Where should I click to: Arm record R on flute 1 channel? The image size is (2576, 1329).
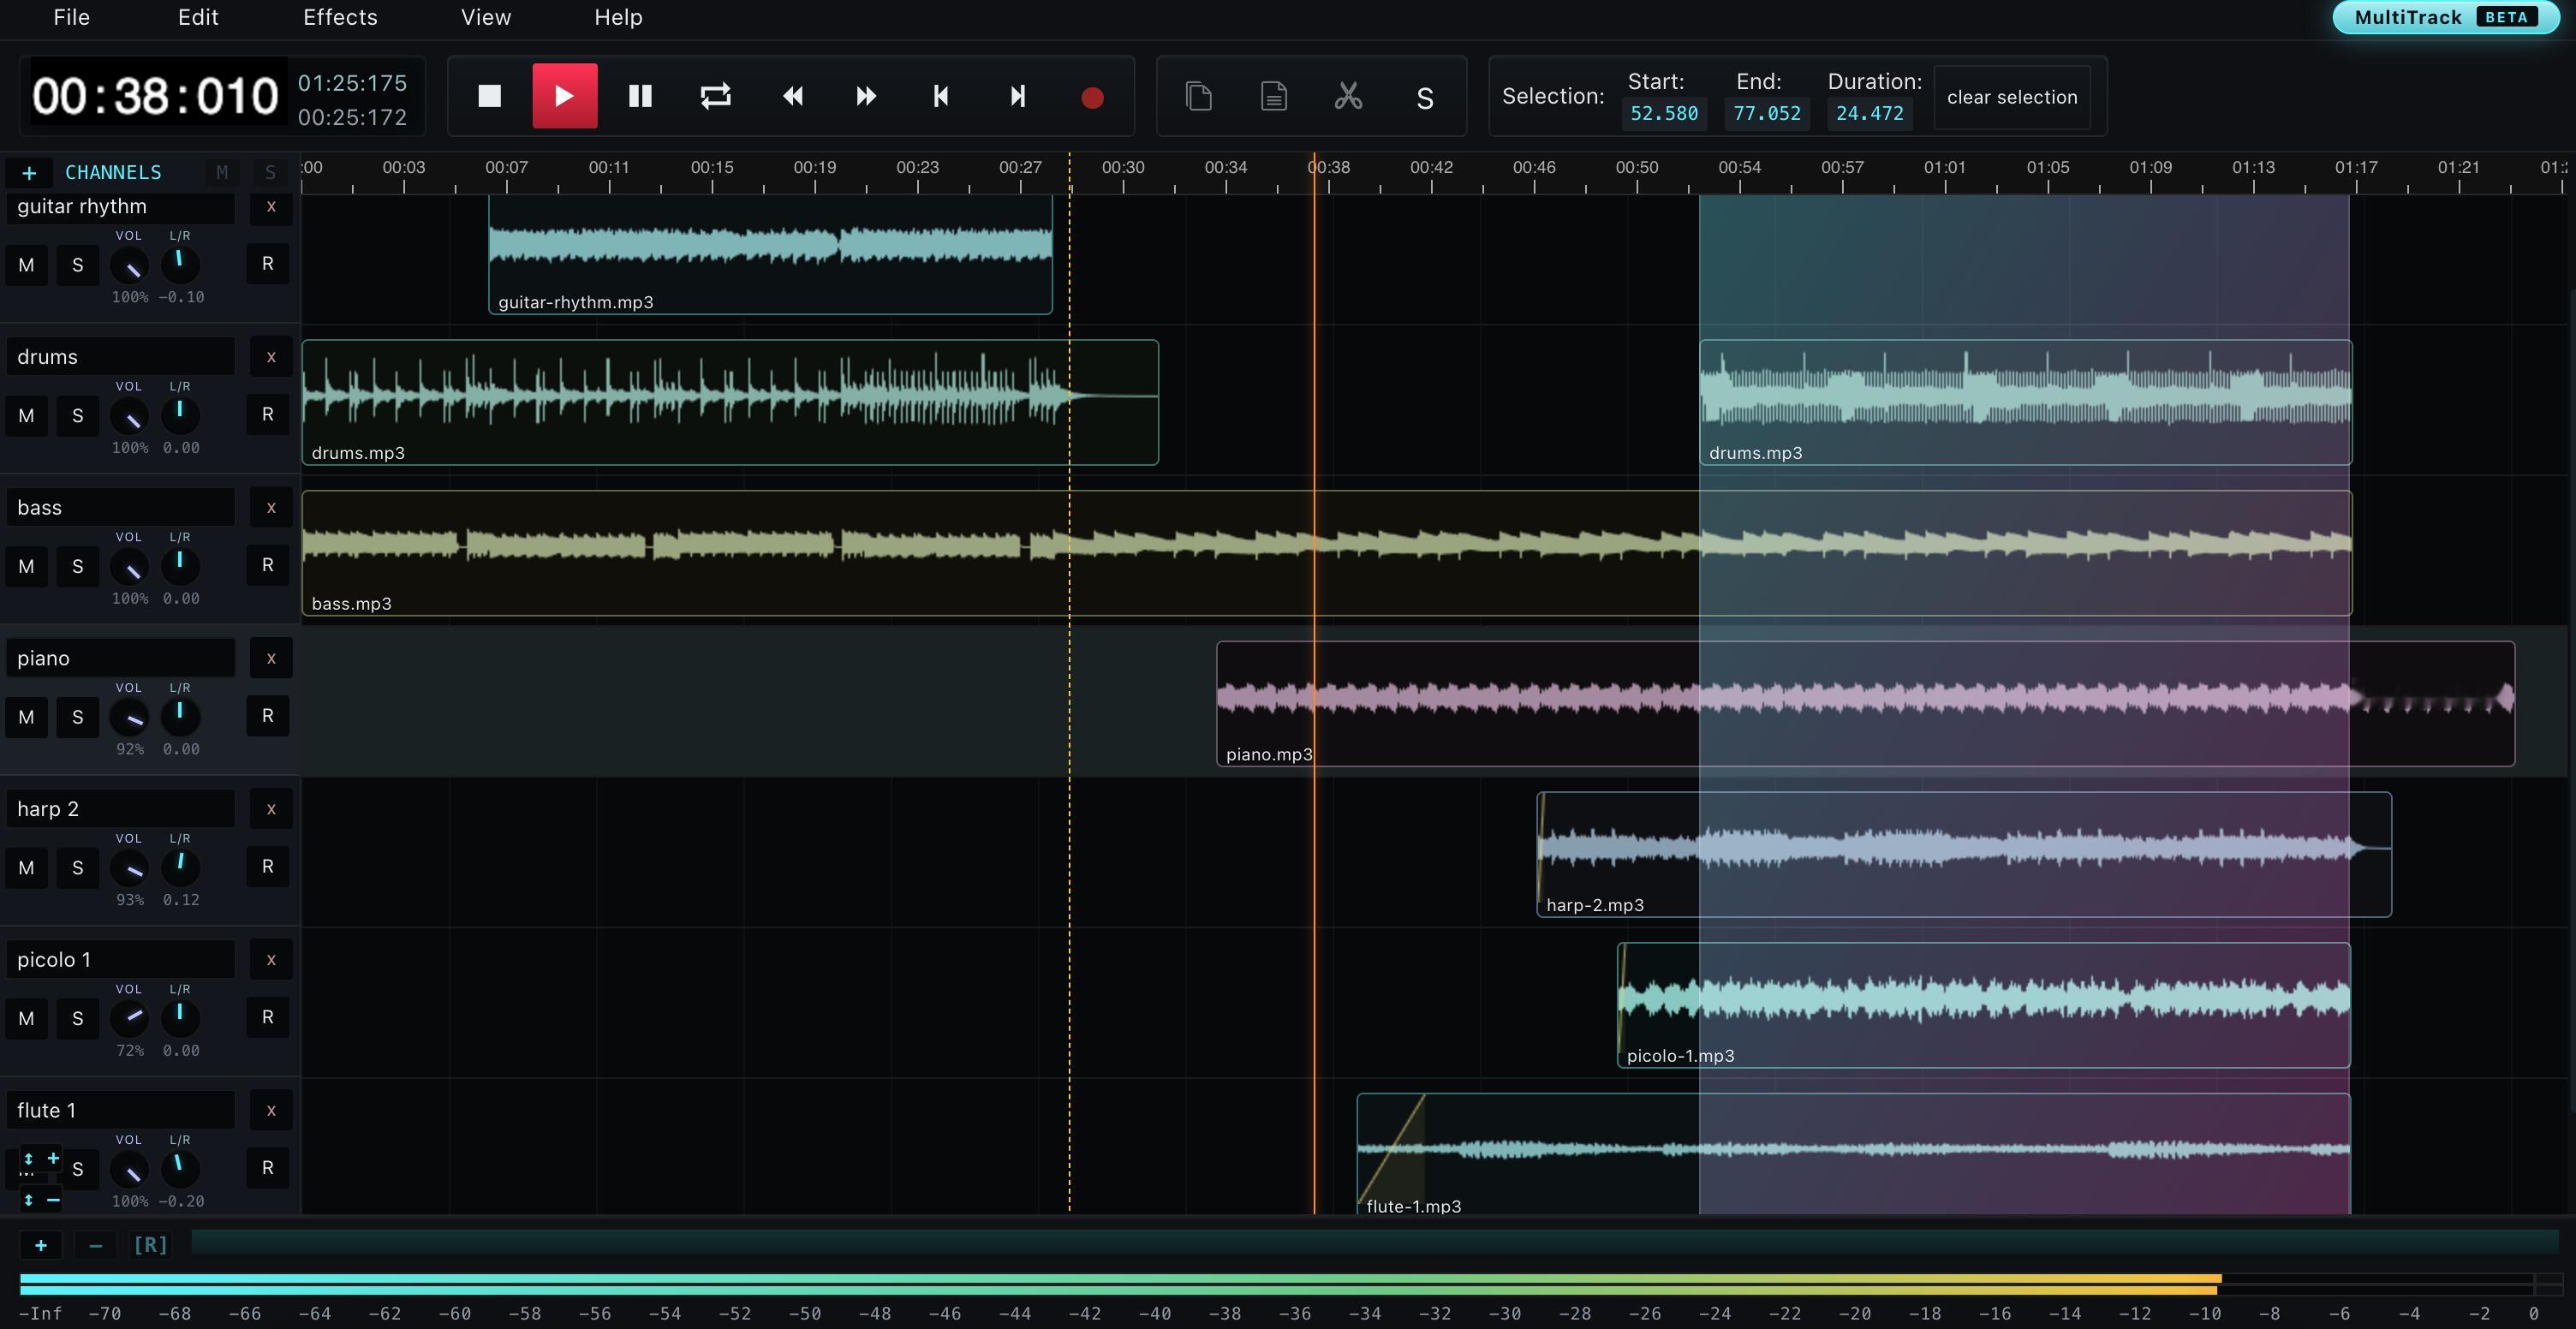268,1168
